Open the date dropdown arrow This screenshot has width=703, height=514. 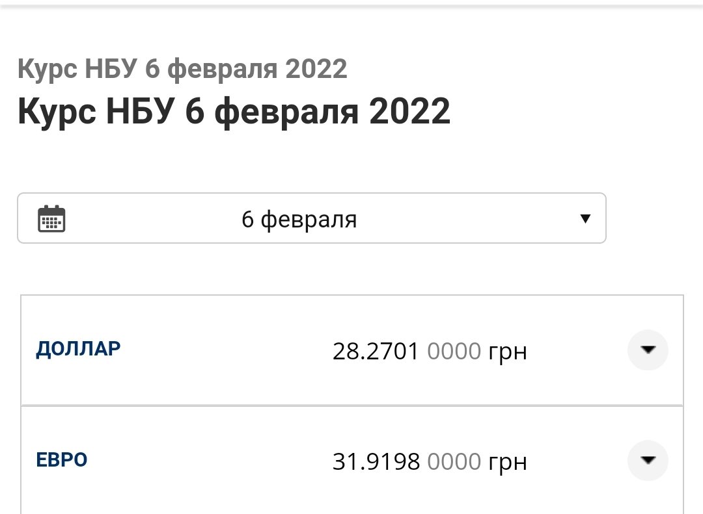[x=585, y=218]
